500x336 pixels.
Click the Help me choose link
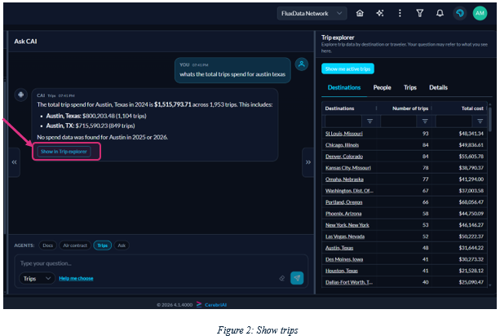pyautogui.click(x=76, y=278)
